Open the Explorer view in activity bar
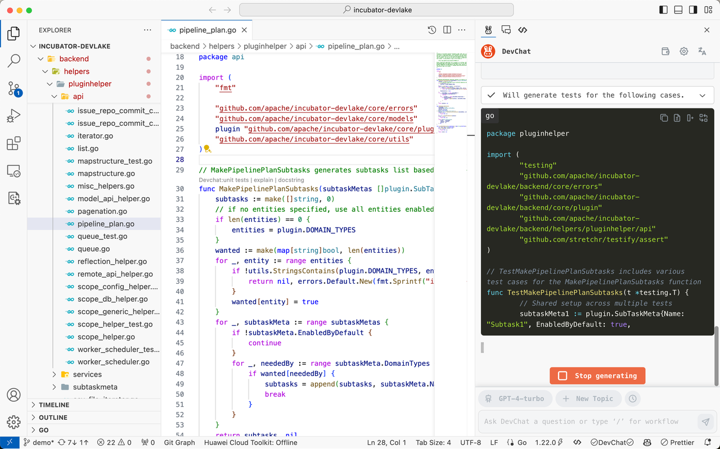Image resolution: width=720 pixels, height=449 pixels. pos(13,33)
